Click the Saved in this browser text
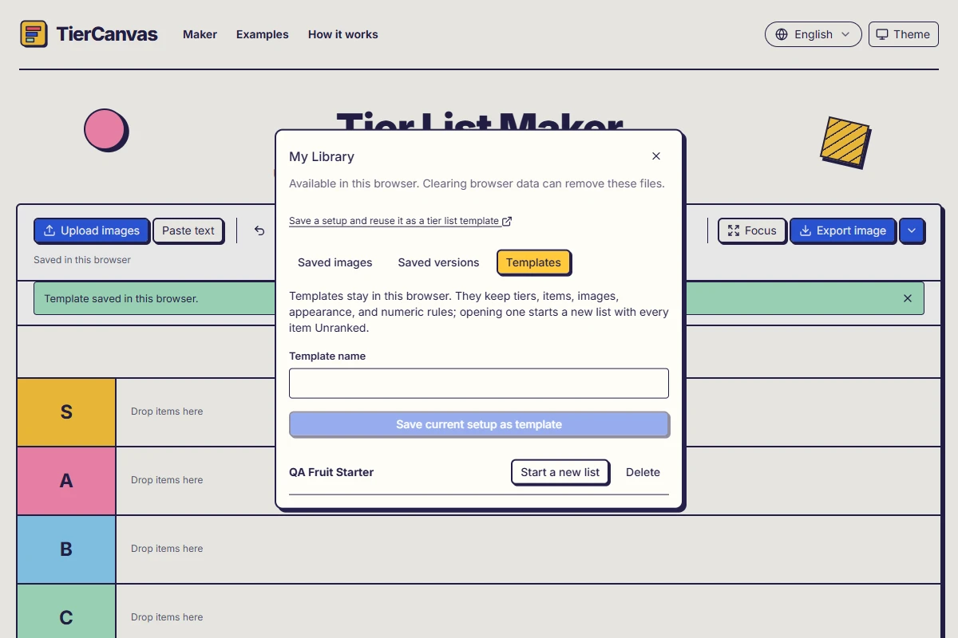Image resolution: width=958 pixels, height=638 pixels. click(82, 260)
